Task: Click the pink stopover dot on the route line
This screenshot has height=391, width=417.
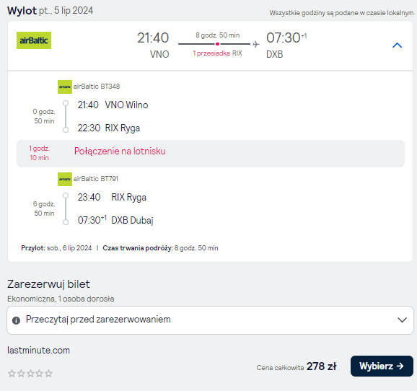Action: pyautogui.click(x=218, y=44)
